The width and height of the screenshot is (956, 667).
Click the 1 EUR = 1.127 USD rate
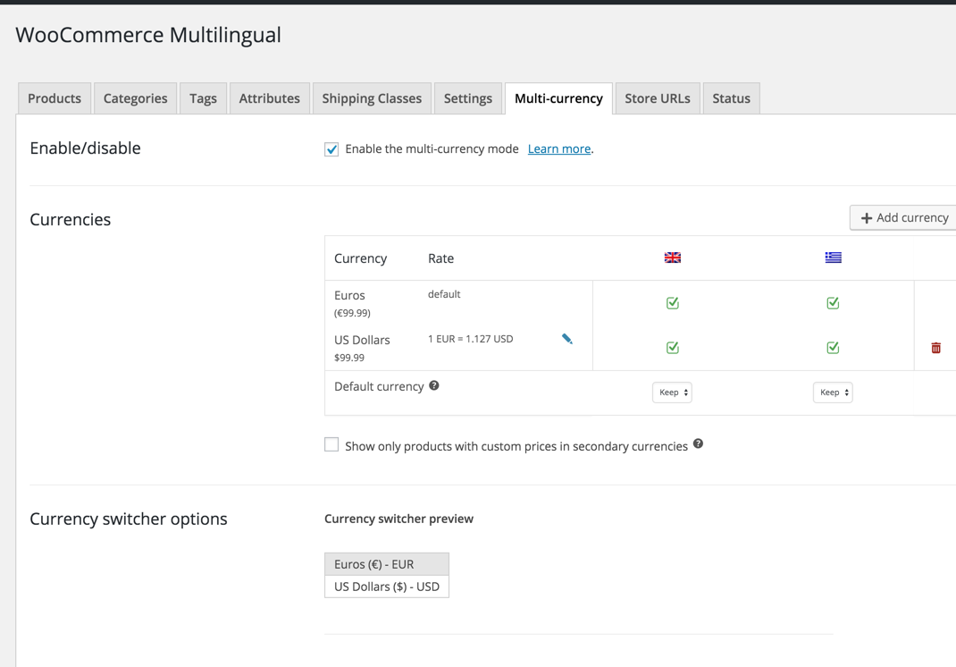coord(470,339)
